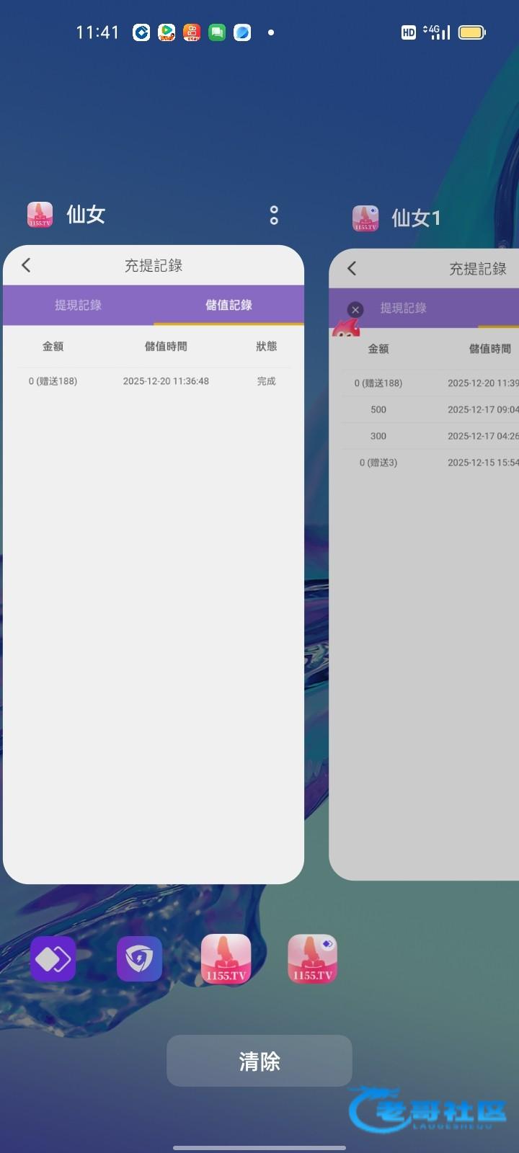Close the floating mascot with the X icon
Viewport: 519px width, 1153px height.
point(355,310)
